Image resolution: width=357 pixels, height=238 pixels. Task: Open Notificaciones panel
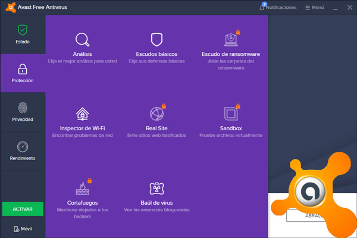tap(281, 8)
